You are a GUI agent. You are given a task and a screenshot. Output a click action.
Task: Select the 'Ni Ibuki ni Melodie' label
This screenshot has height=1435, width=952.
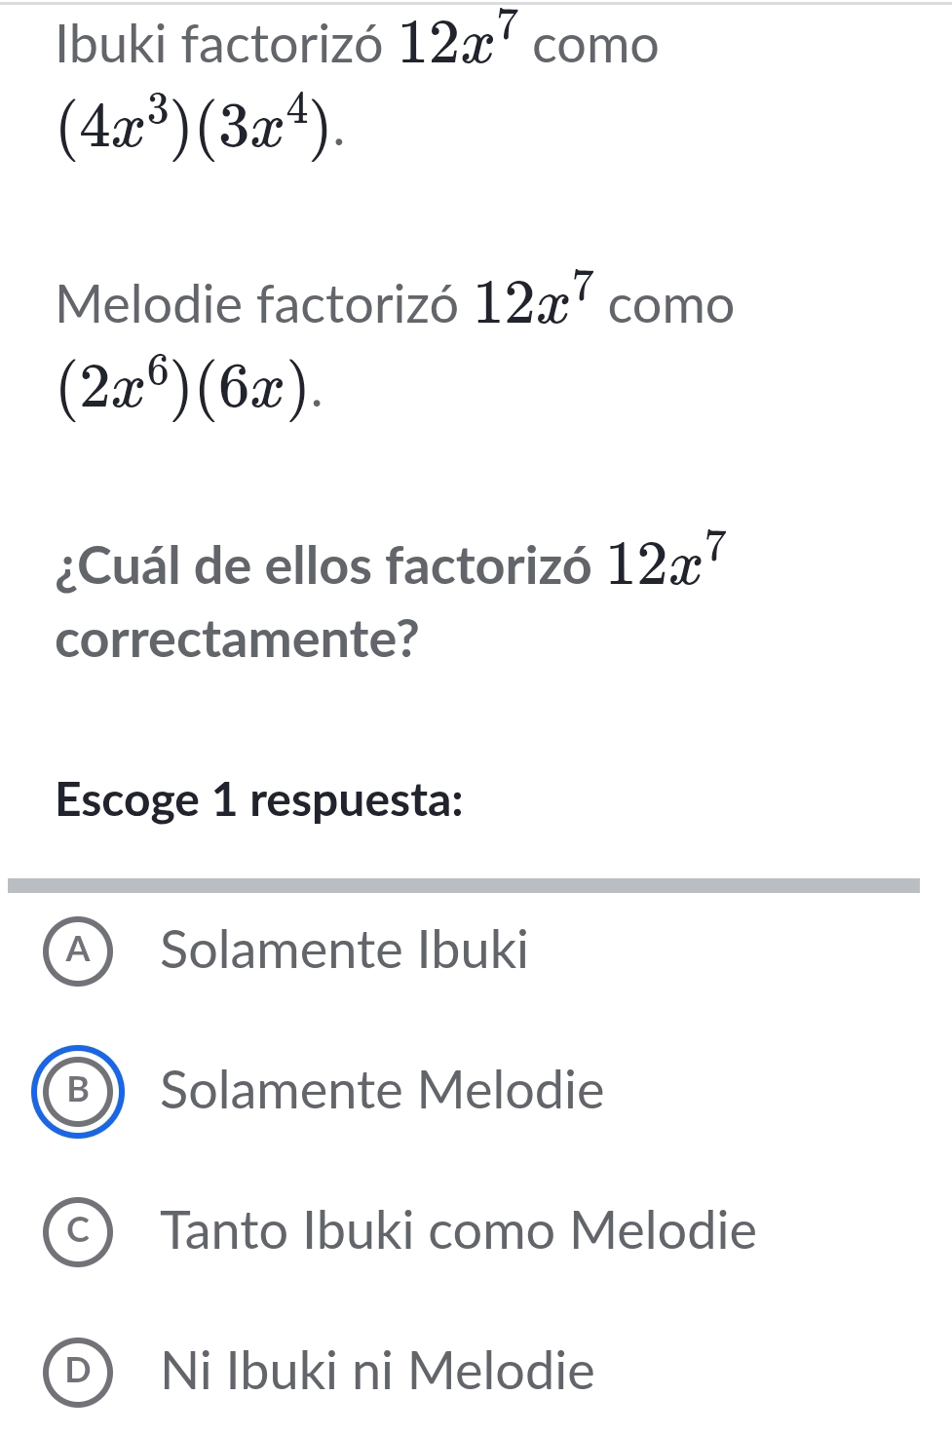377,1372
